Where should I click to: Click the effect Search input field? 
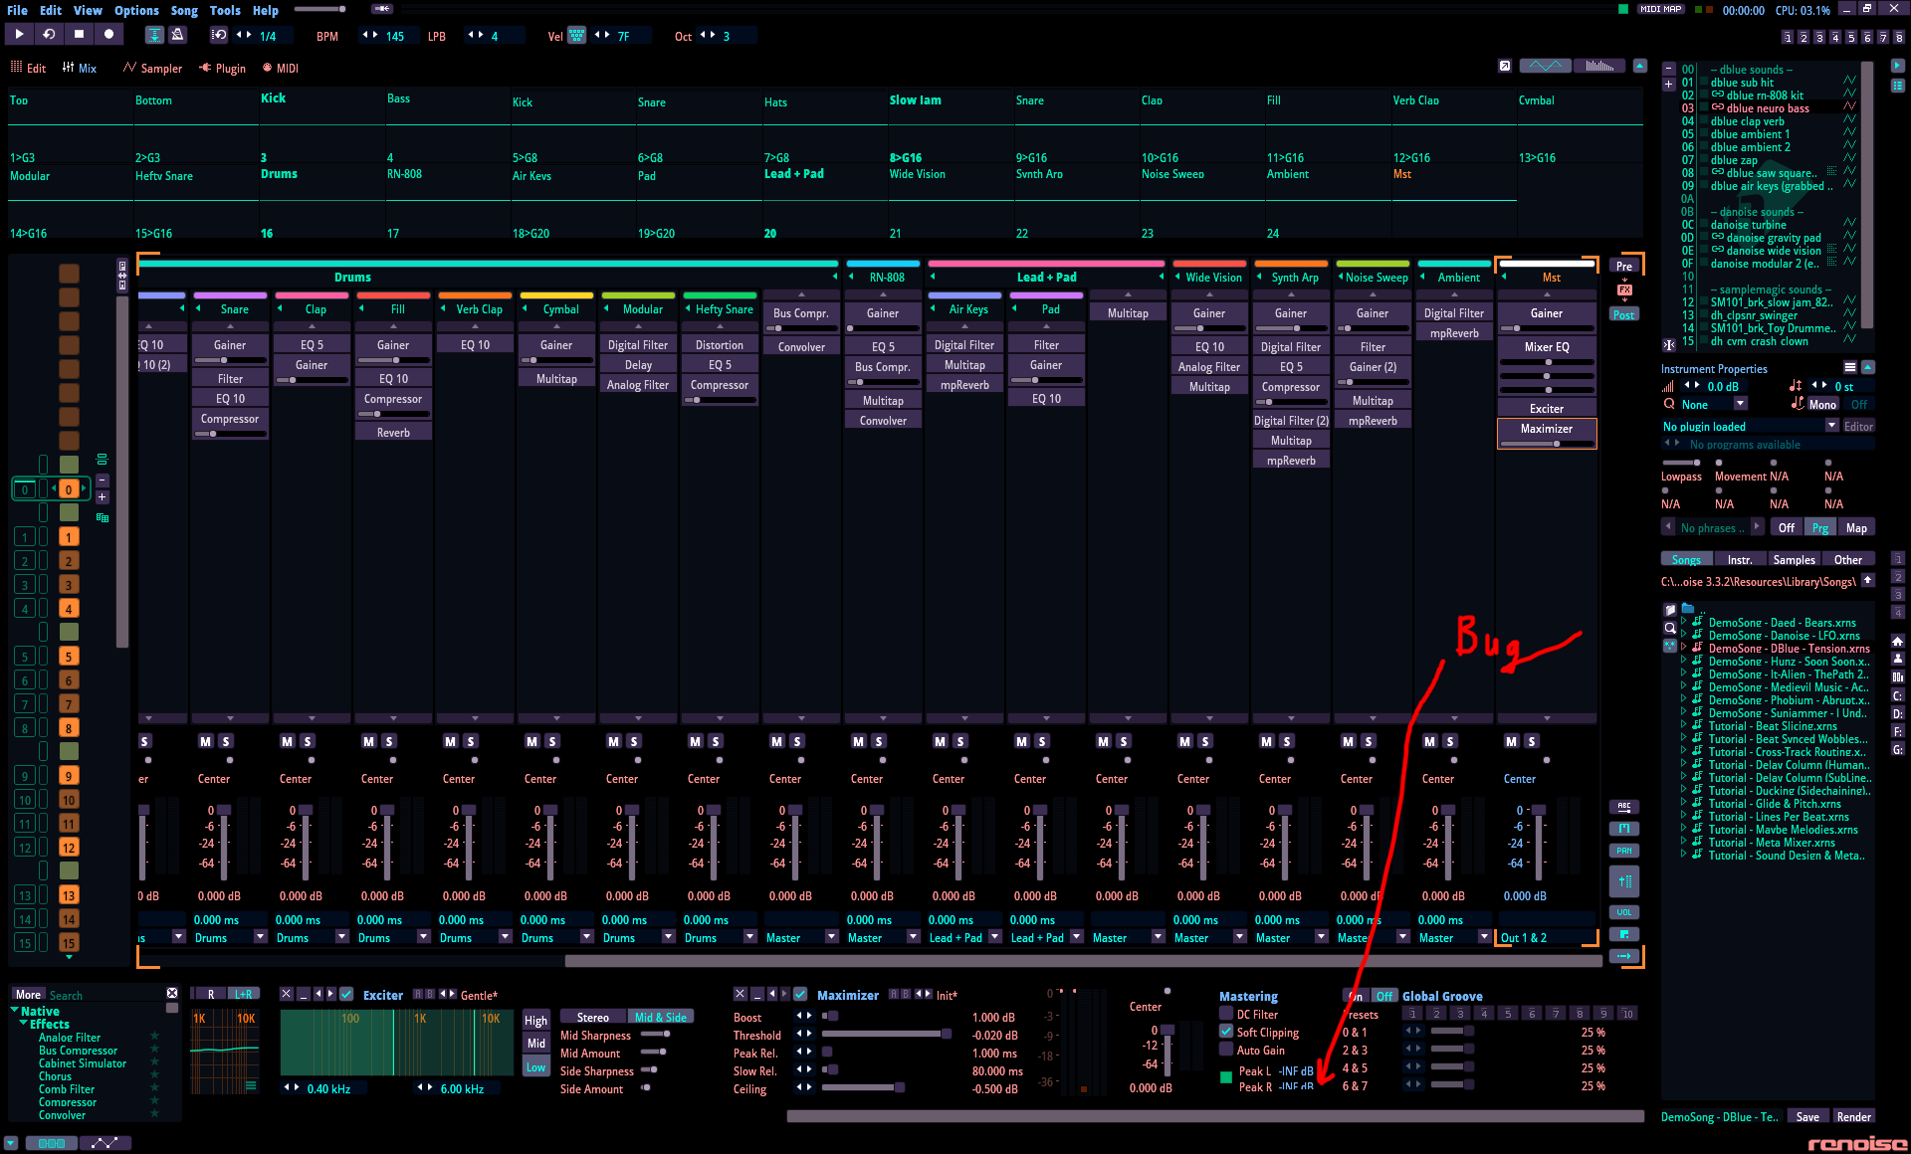(105, 995)
